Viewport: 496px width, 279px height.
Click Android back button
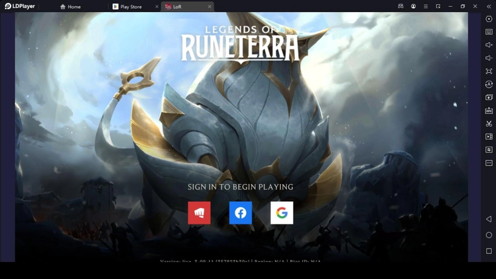click(489, 219)
